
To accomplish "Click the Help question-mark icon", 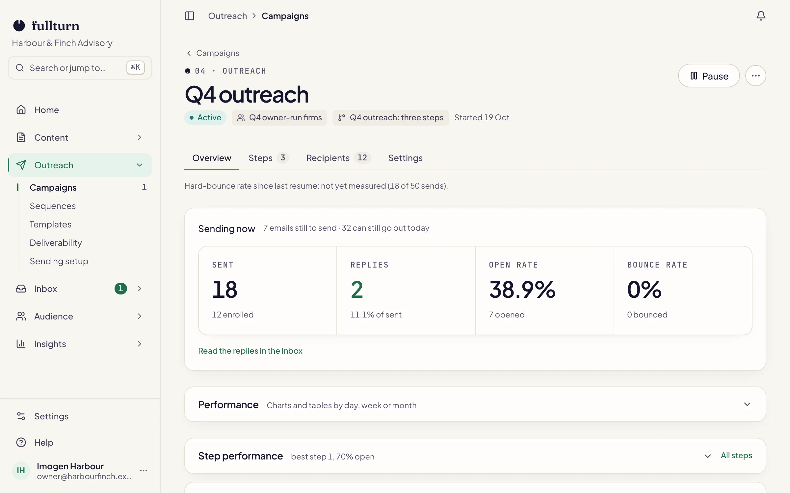I will (21, 442).
